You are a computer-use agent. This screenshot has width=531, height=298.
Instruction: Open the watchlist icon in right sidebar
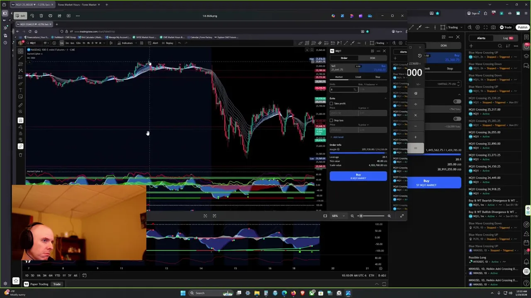pos(526,37)
